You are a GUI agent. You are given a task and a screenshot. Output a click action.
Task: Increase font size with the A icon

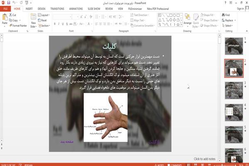(x=81, y=17)
